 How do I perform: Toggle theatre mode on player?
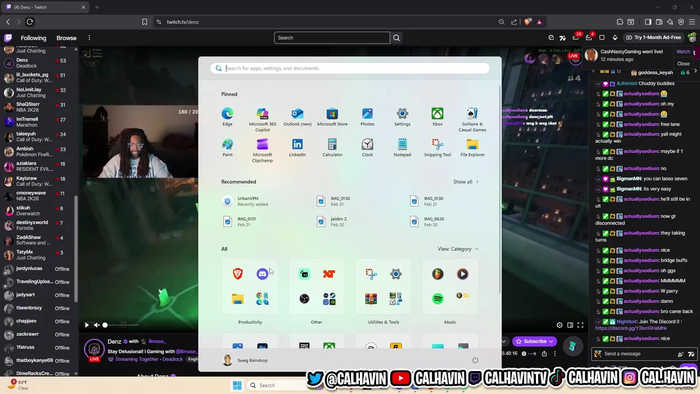tap(570, 325)
